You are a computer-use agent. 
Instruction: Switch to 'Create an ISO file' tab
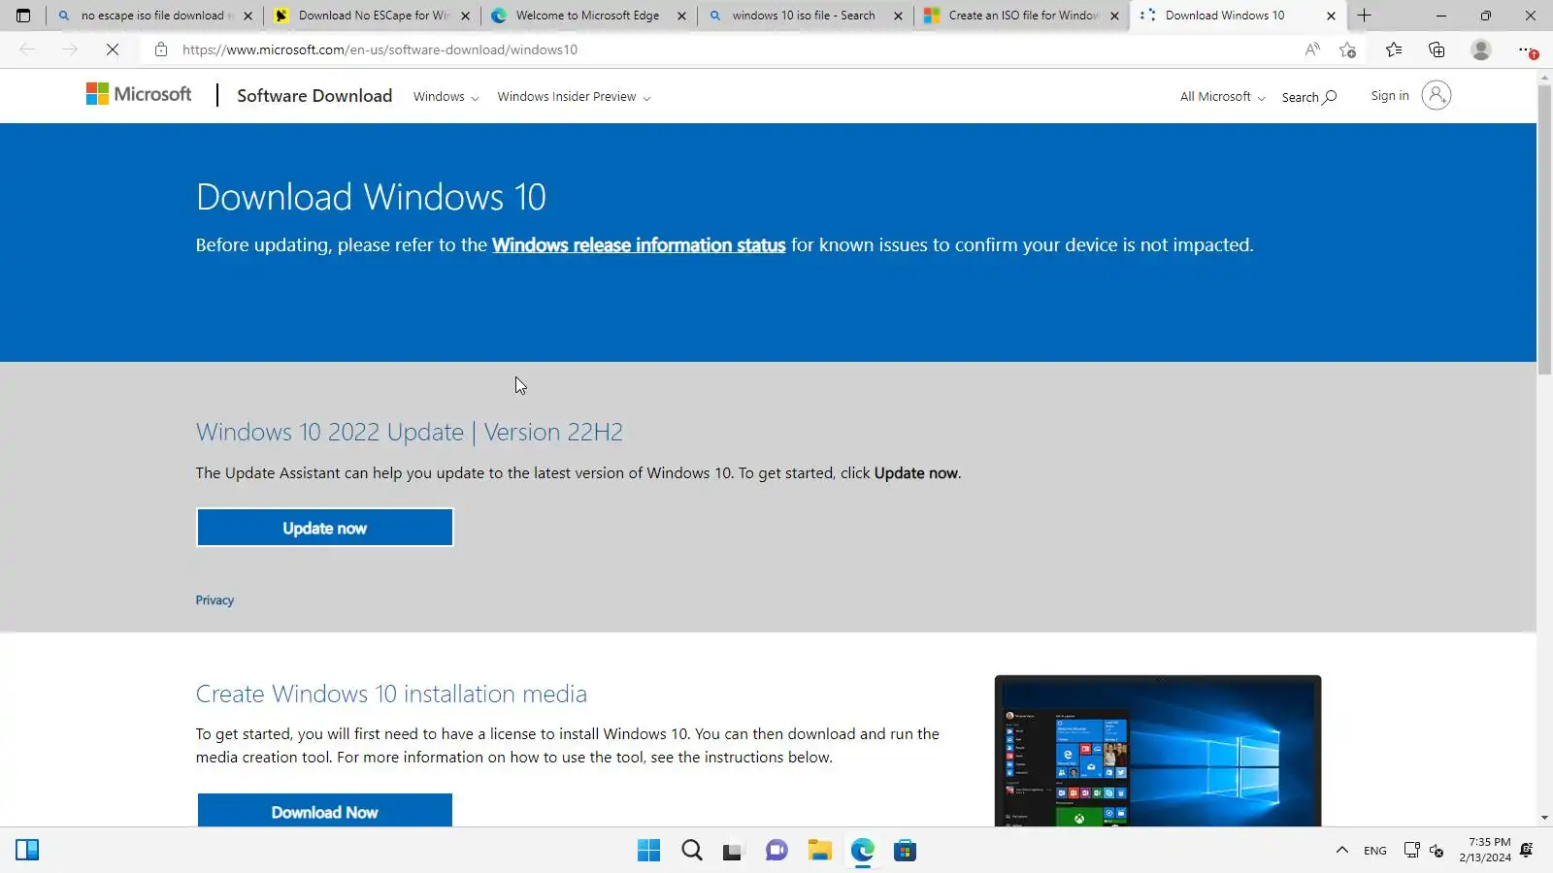[1022, 16]
